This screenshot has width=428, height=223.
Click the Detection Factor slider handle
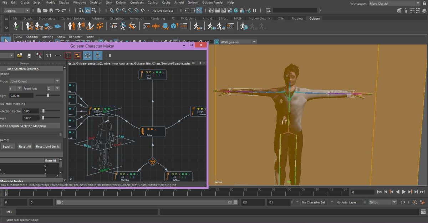[44, 111]
